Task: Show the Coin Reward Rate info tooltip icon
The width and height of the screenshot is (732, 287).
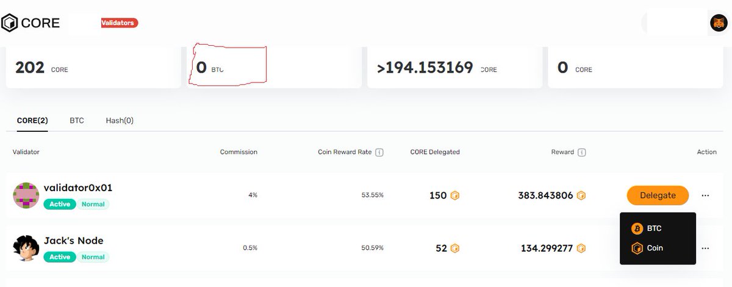Action: (x=379, y=152)
